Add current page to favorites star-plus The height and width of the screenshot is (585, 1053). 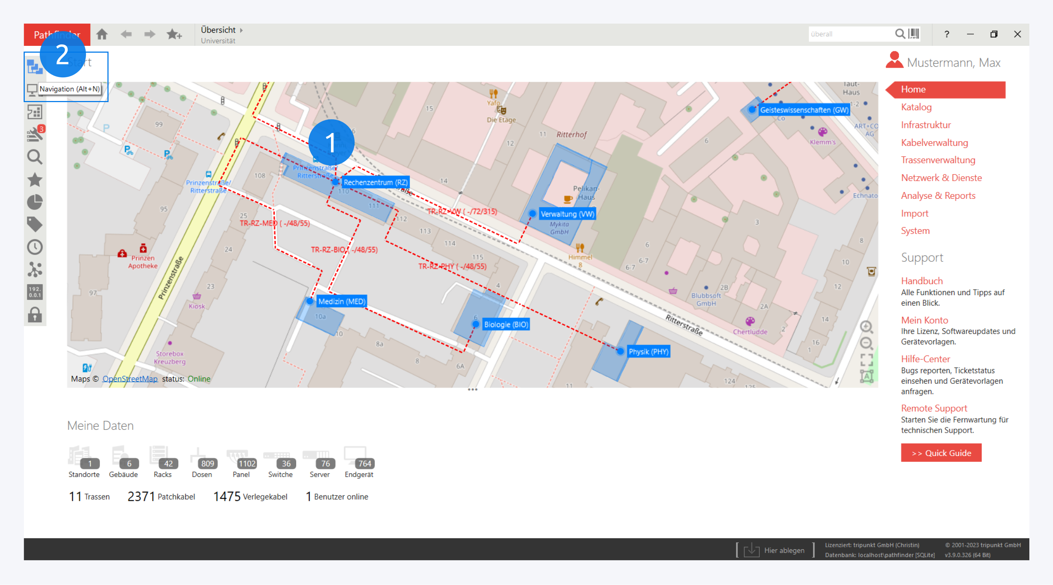coord(174,34)
